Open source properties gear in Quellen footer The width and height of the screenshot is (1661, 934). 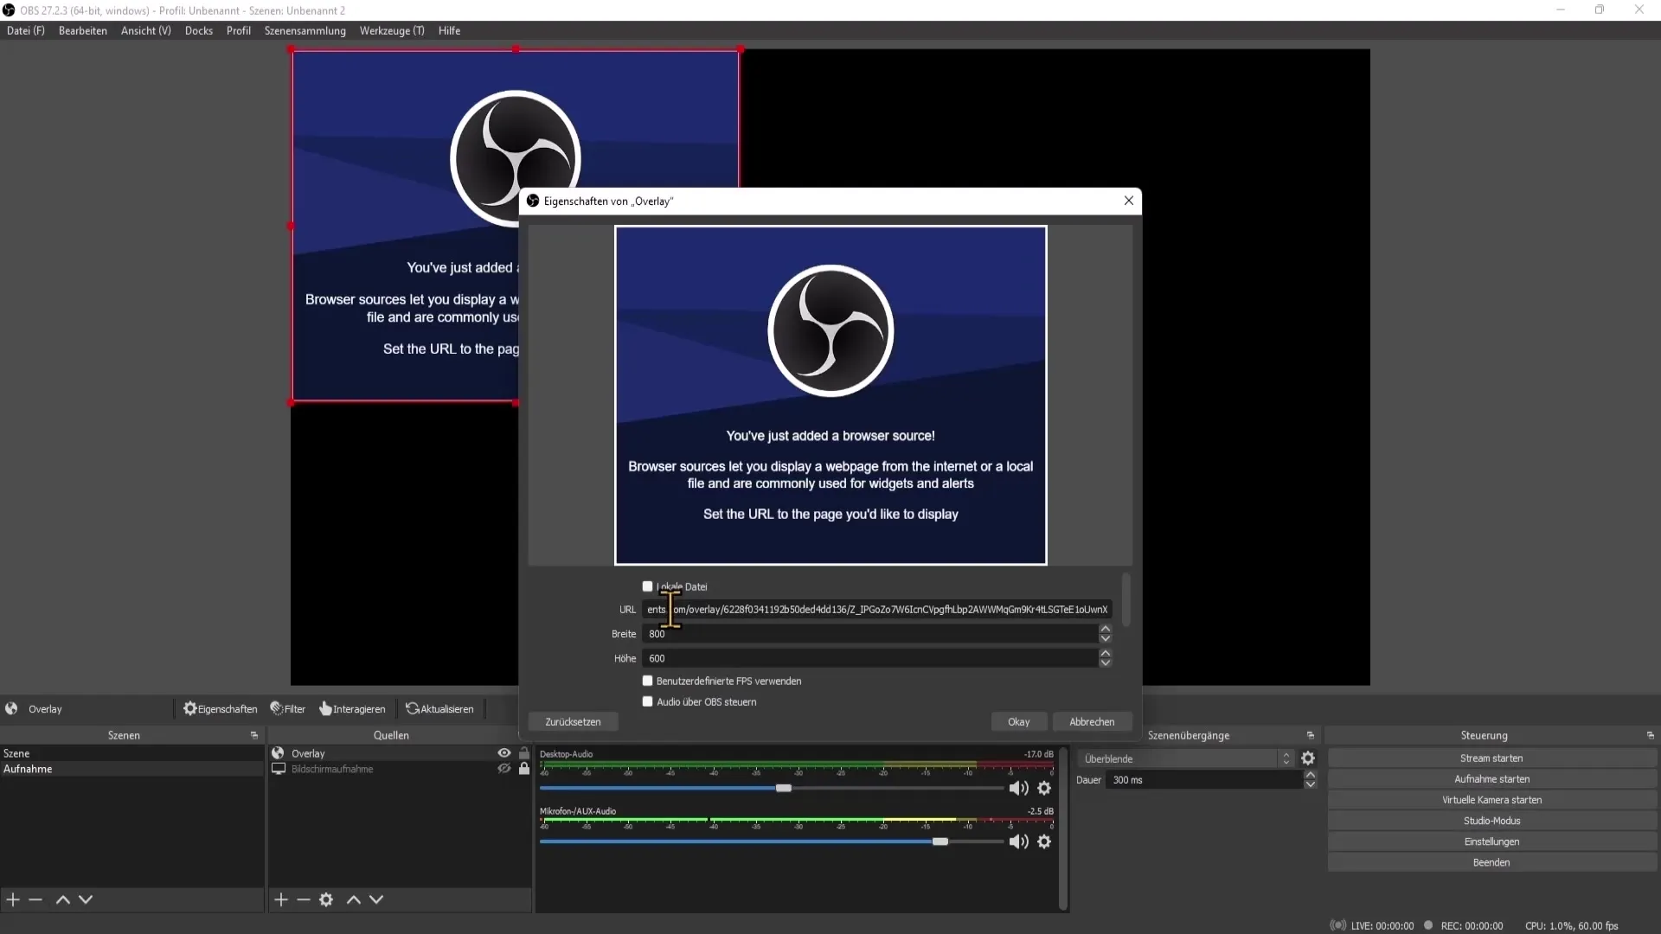pyautogui.click(x=326, y=899)
